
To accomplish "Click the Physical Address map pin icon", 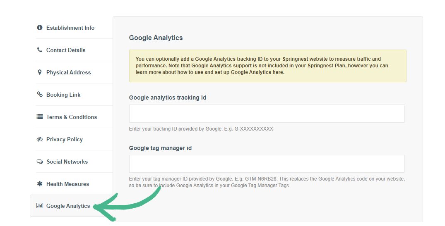I will 40,72.
